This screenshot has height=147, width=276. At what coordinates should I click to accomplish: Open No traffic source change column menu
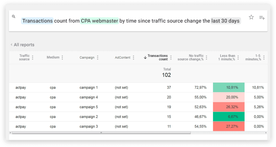point(207,58)
